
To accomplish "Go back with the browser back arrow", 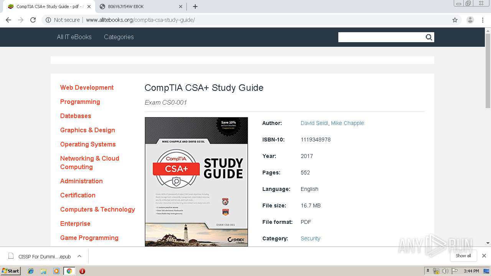I will (x=8, y=20).
